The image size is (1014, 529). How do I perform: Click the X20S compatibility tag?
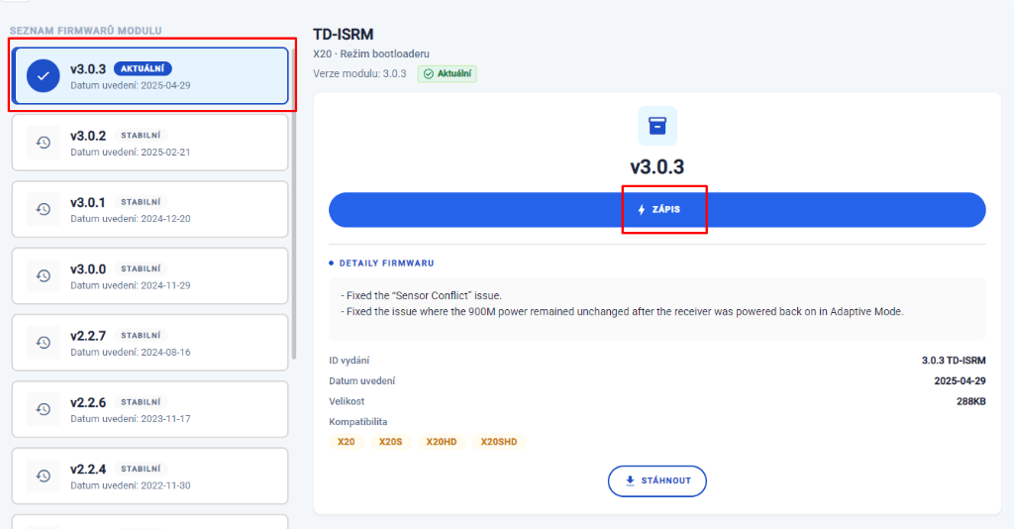pos(390,442)
